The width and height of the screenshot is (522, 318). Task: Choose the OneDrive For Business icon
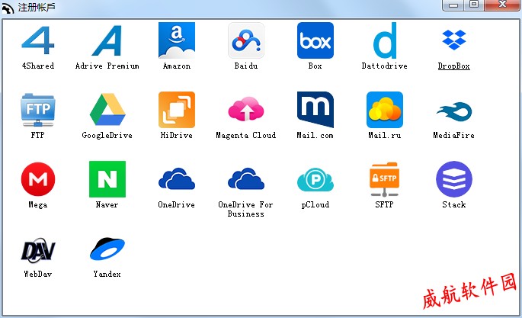point(246,178)
